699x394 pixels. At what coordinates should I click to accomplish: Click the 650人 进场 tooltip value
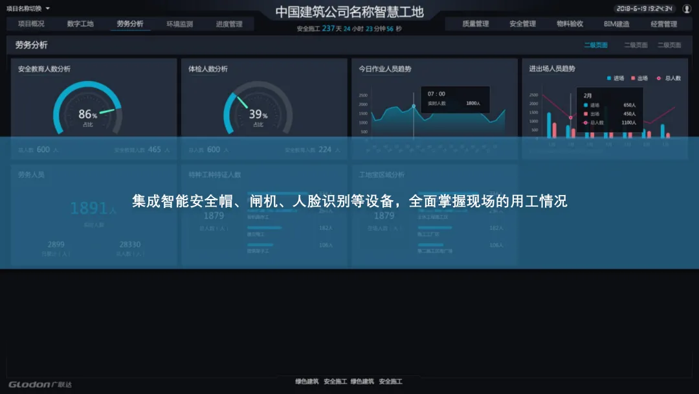click(x=630, y=106)
